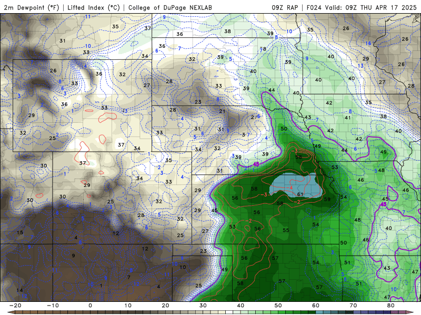
Task: Click the 55 dewpoint value on the map
Action: pos(286,230)
